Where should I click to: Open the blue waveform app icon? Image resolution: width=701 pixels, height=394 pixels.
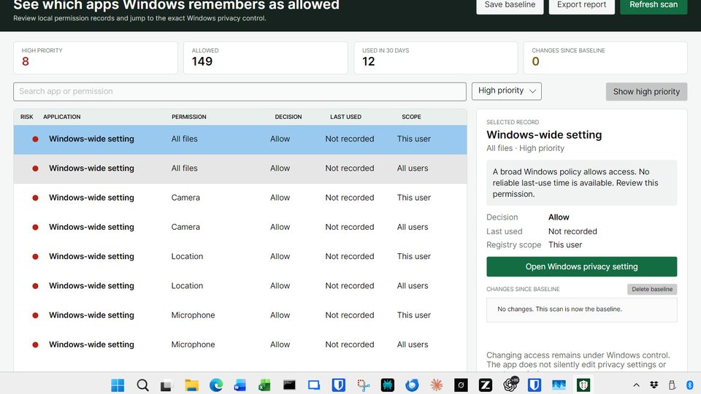click(x=559, y=385)
